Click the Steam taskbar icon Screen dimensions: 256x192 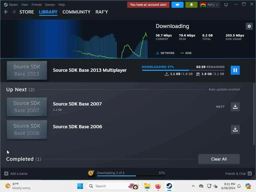click(169, 186)
